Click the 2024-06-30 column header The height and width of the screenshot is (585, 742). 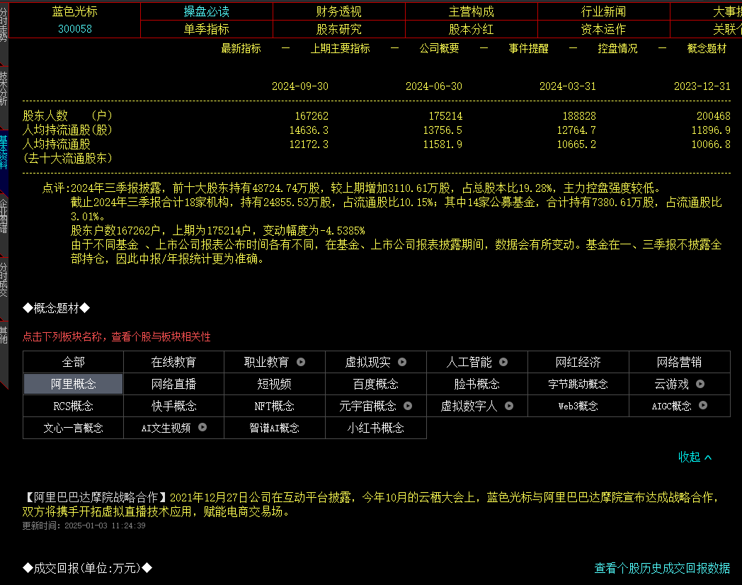tap(434, 86)
